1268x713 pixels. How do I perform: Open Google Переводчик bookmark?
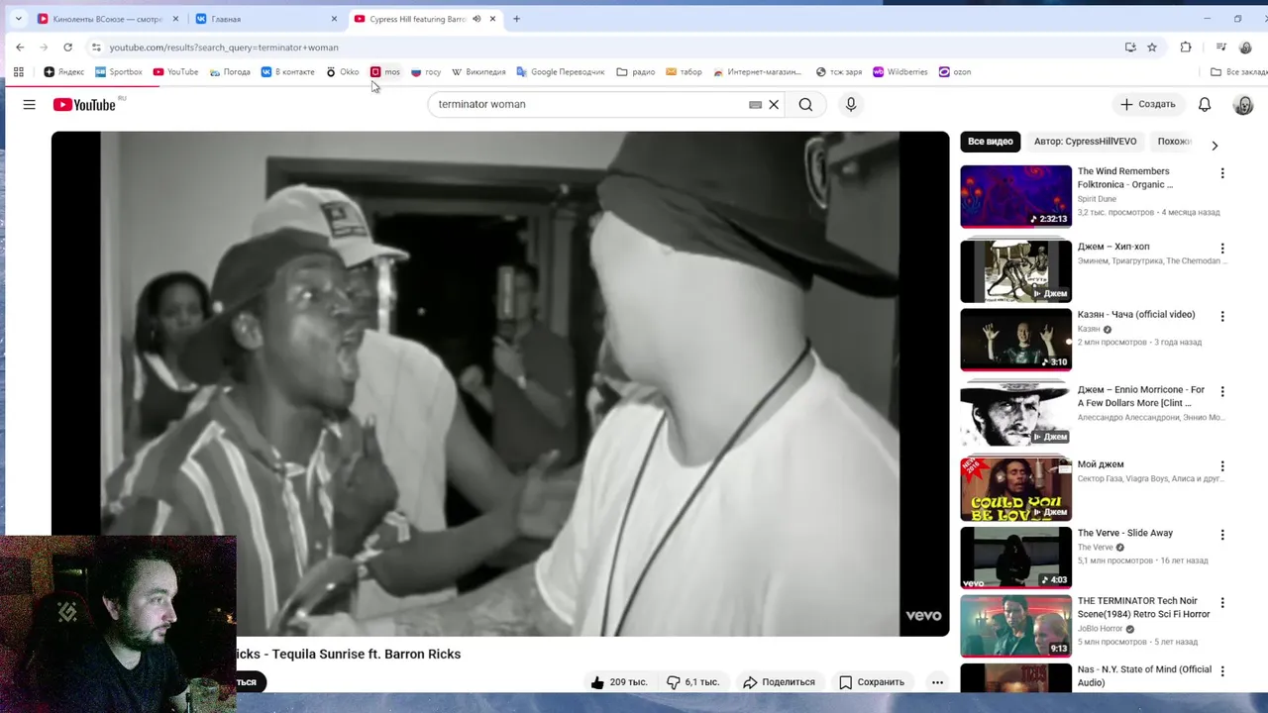coord(561,71)
